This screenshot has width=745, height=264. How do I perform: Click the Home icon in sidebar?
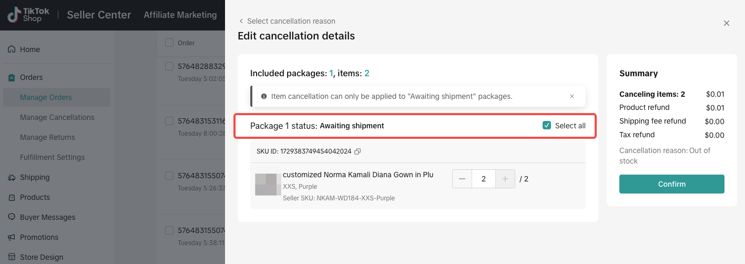[12, 49]
